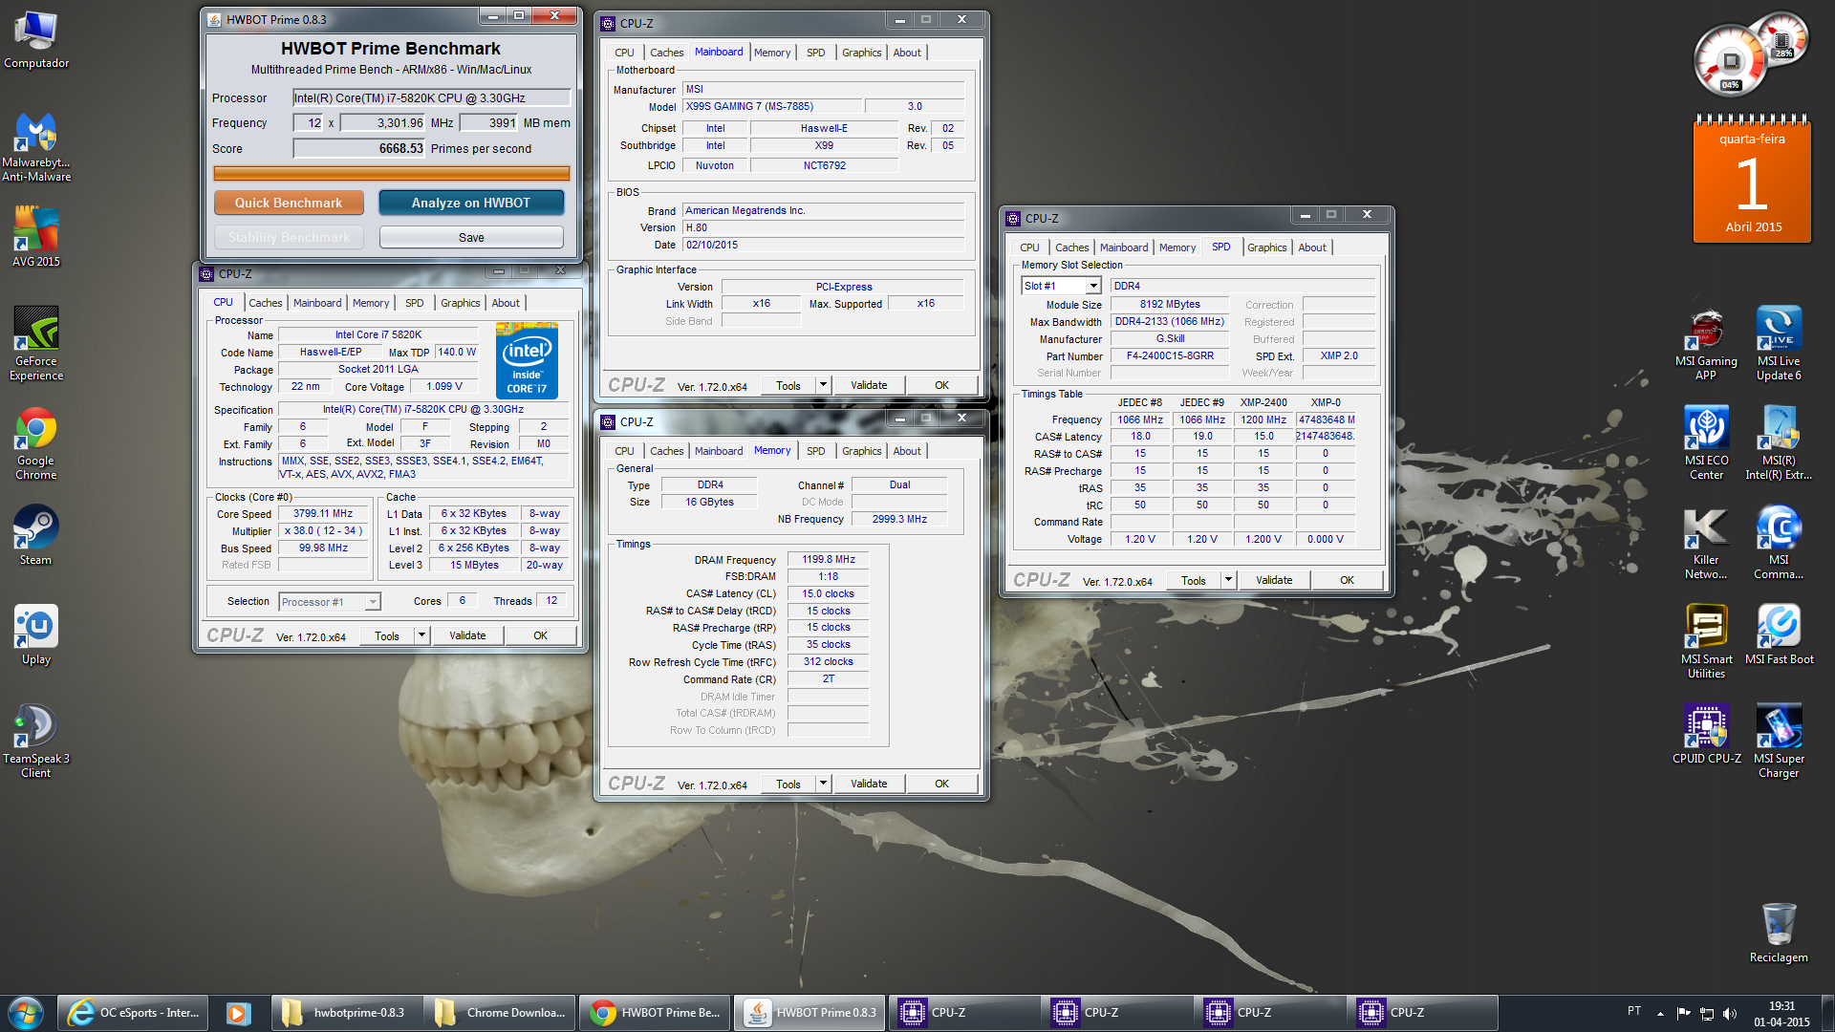1835x1032 pixels.
Task: Show hidden system tray icons arrow
Action: tap(1660, 1013)
